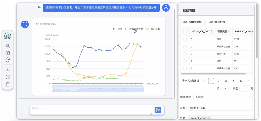
Task: Toggle the 创伤 legend series
Action: 117,29
